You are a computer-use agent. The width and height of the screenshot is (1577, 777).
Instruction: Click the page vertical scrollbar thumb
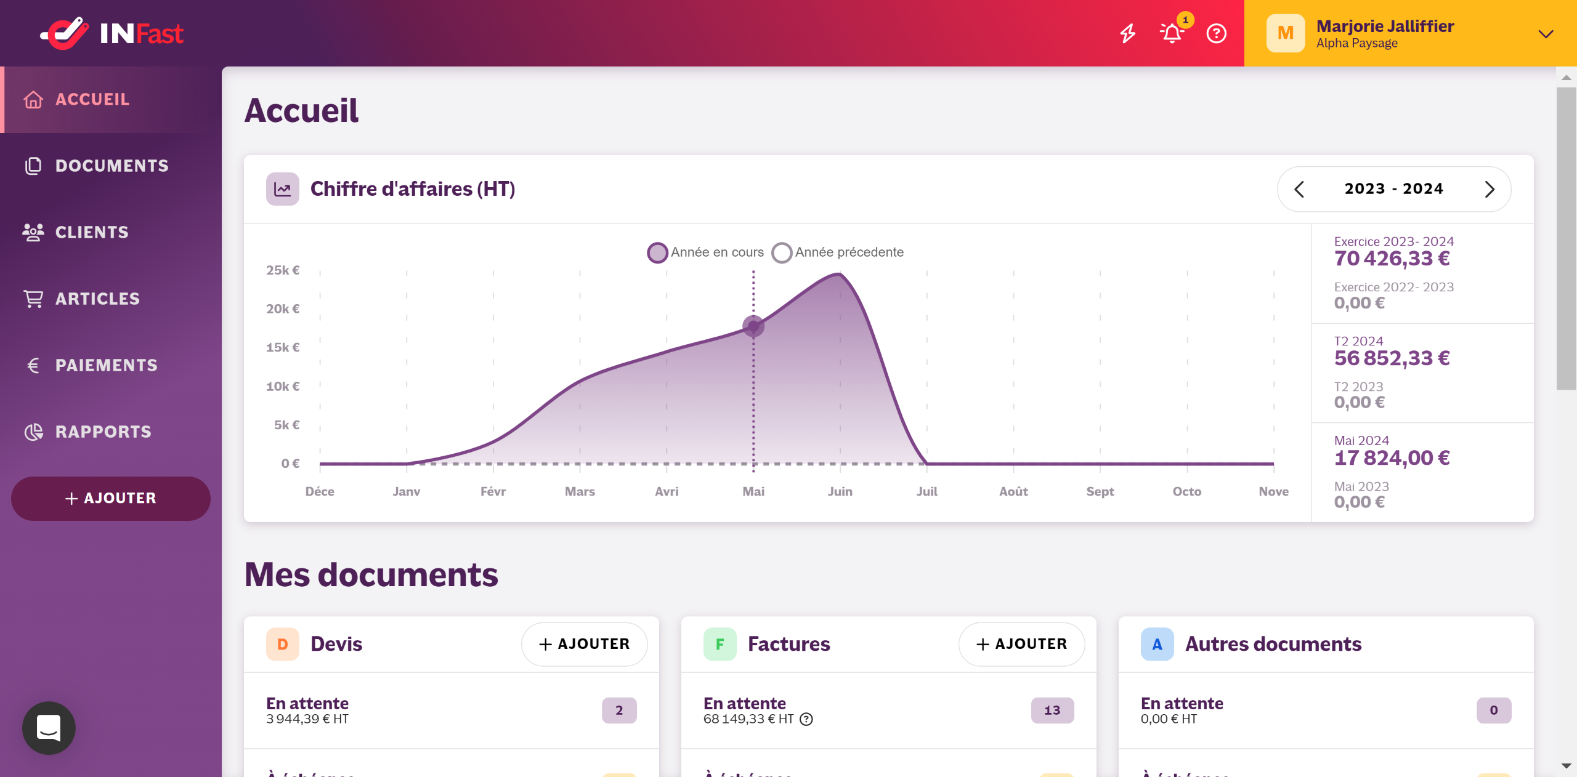(x=1566, y=237)
